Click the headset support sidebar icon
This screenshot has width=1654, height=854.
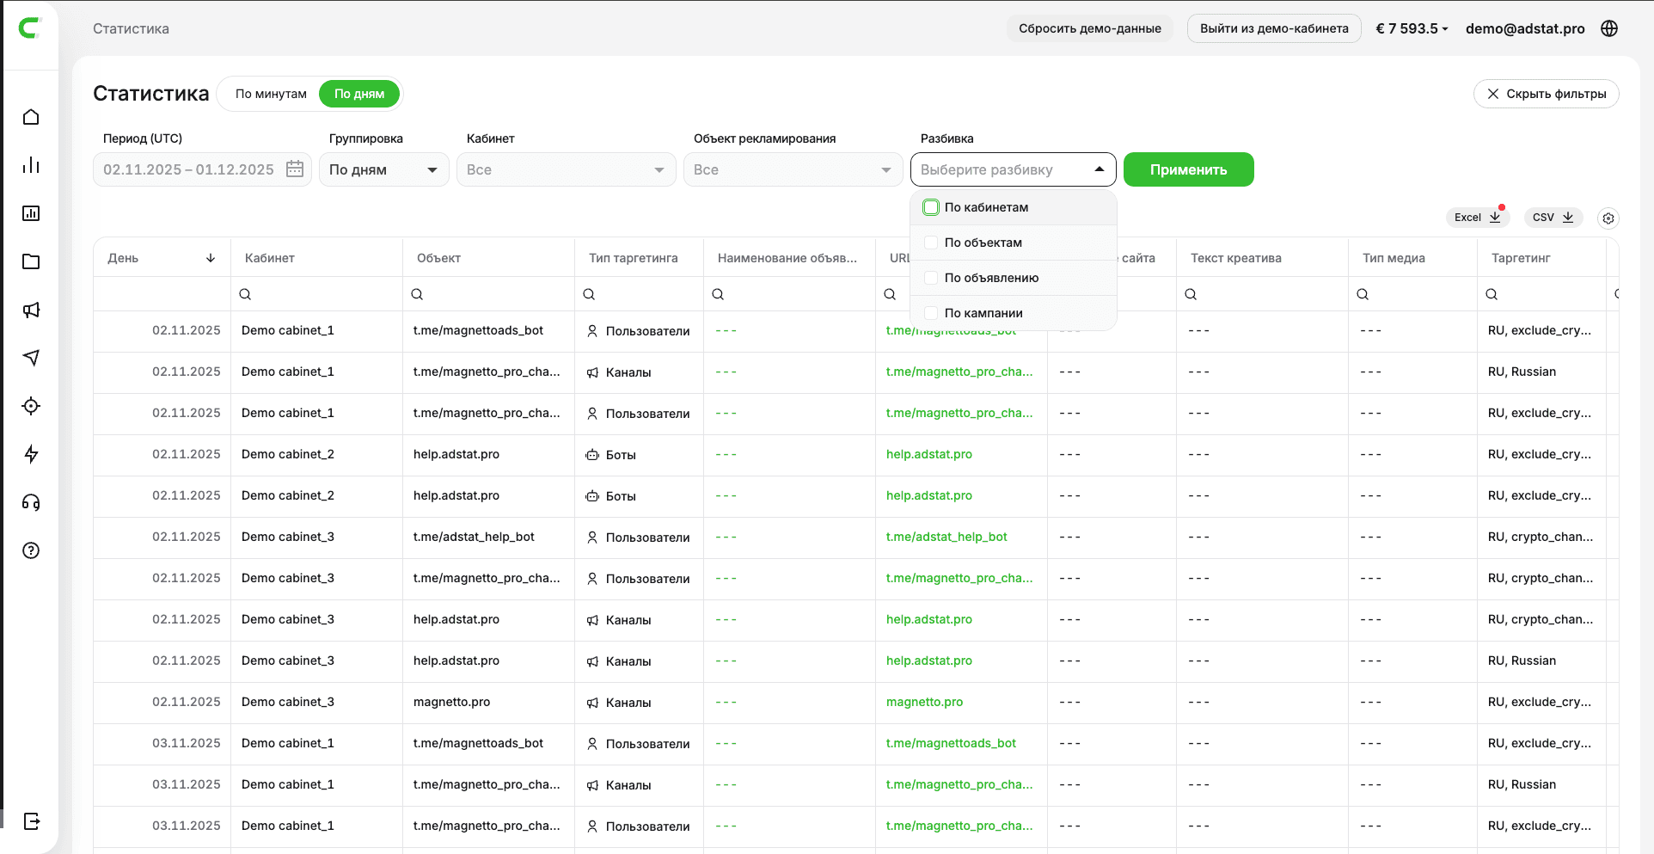tap(31, 502)
